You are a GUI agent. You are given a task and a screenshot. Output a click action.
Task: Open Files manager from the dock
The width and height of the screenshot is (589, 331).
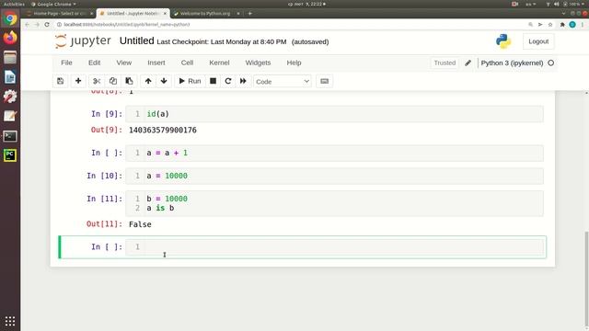tap(10, 57)
